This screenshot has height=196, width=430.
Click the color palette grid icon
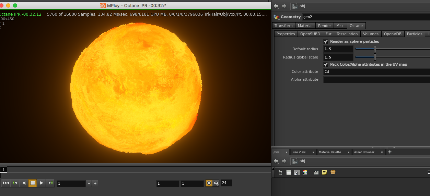pos(305,172)
